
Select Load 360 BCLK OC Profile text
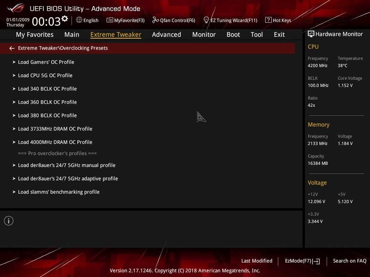(47, 102)
